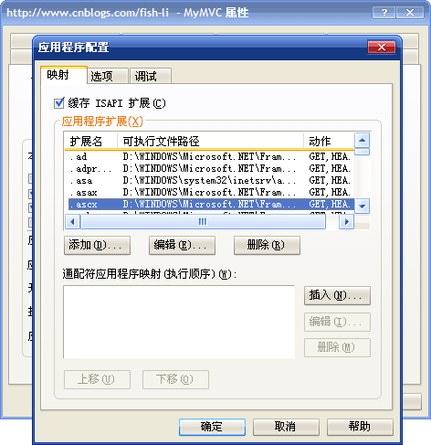Select the highlighted .ascx extension row
This screenshot has height=445, width=431.
point(211,204)
